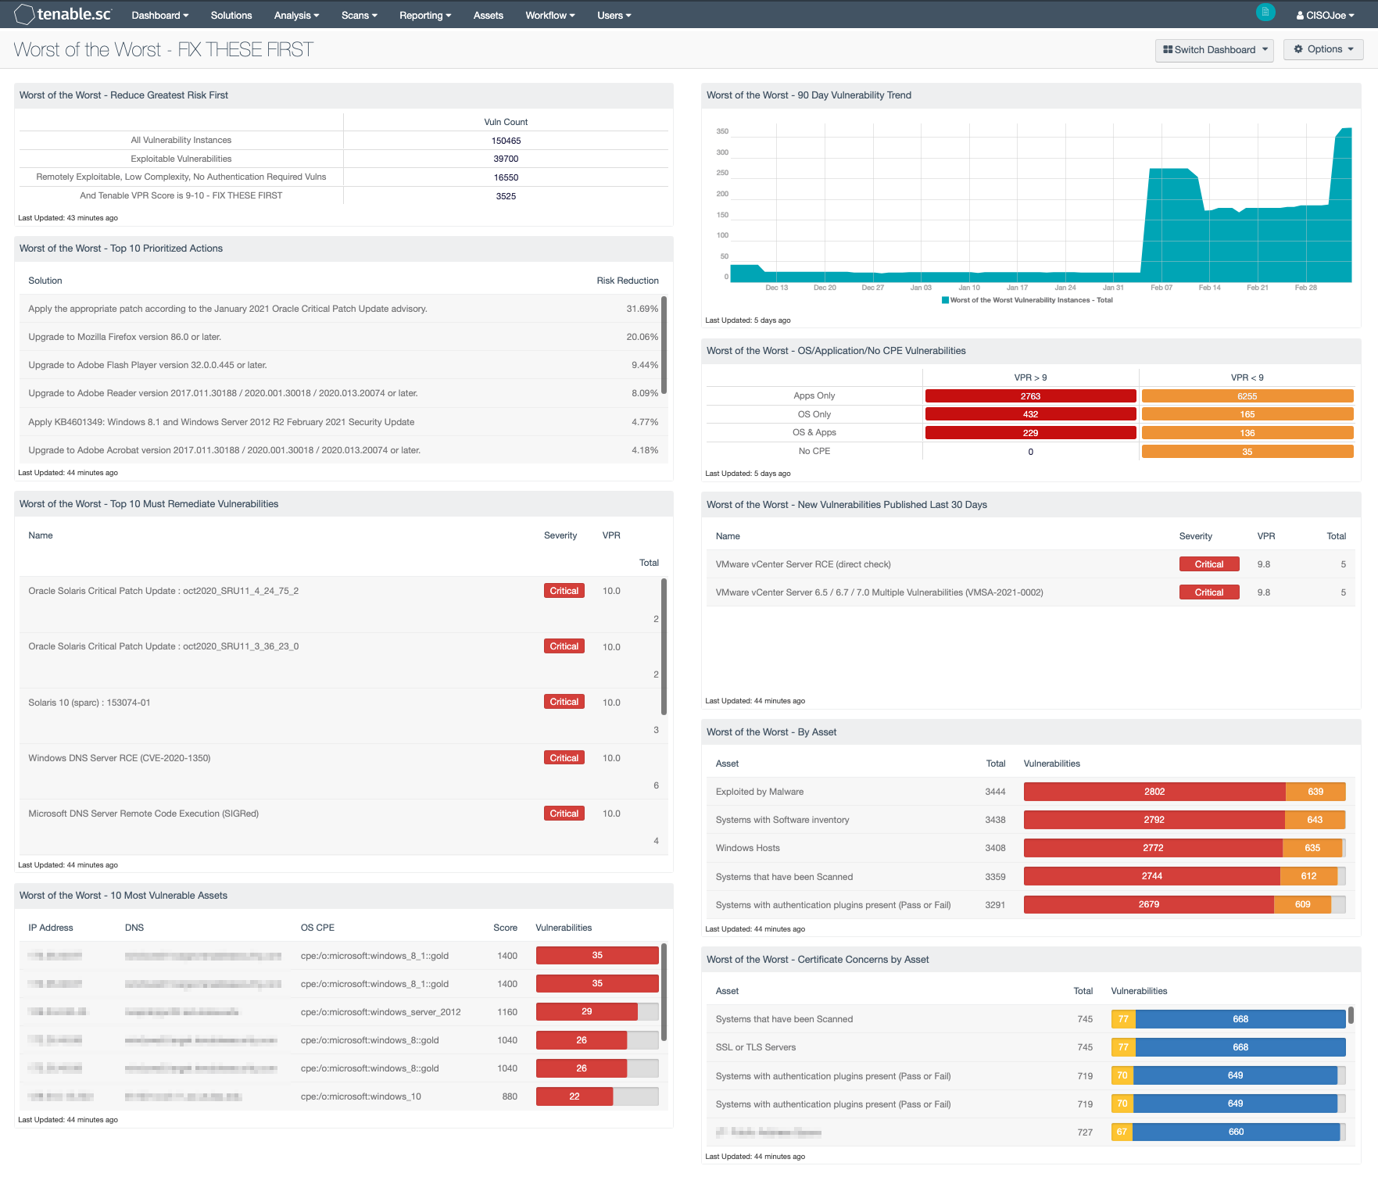Expand the Scans menu
The image size is (1378, 1177).
pos(360,15)
